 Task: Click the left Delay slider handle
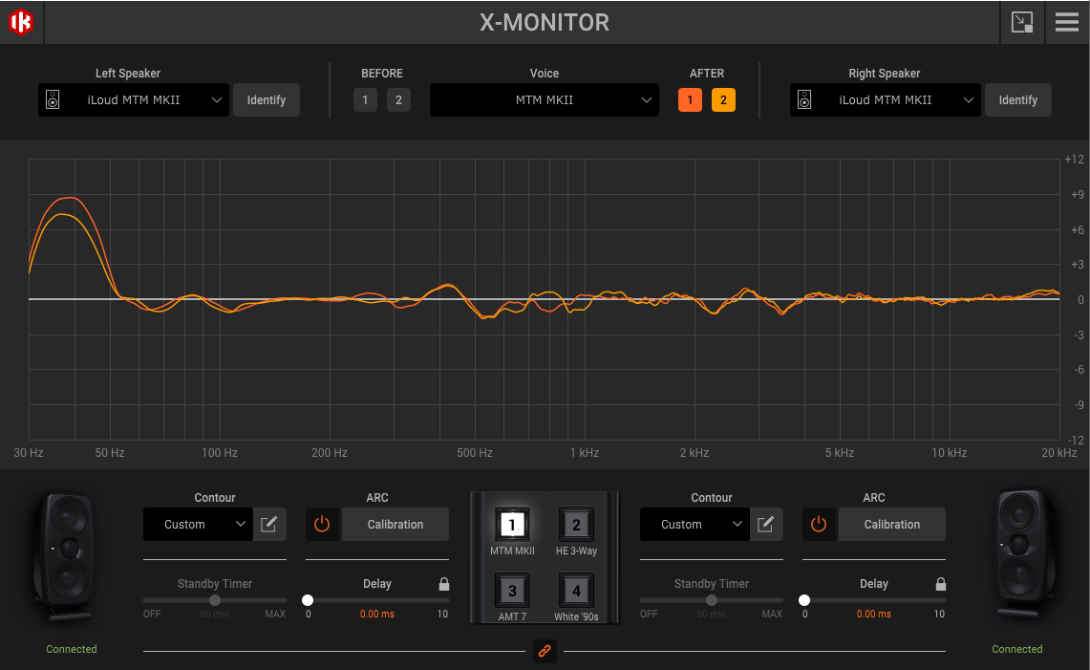point(308,599)
